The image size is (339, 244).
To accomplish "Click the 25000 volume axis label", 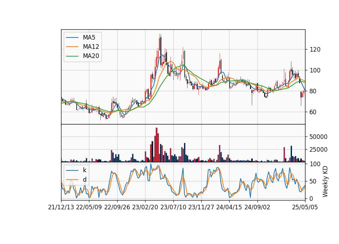I will click(319, 150).
